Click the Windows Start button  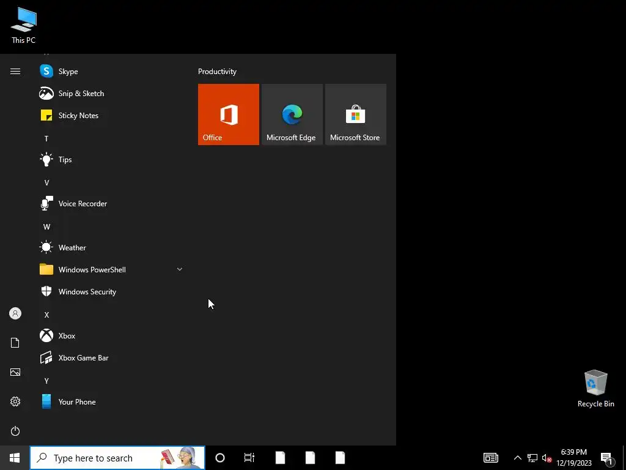15,458
